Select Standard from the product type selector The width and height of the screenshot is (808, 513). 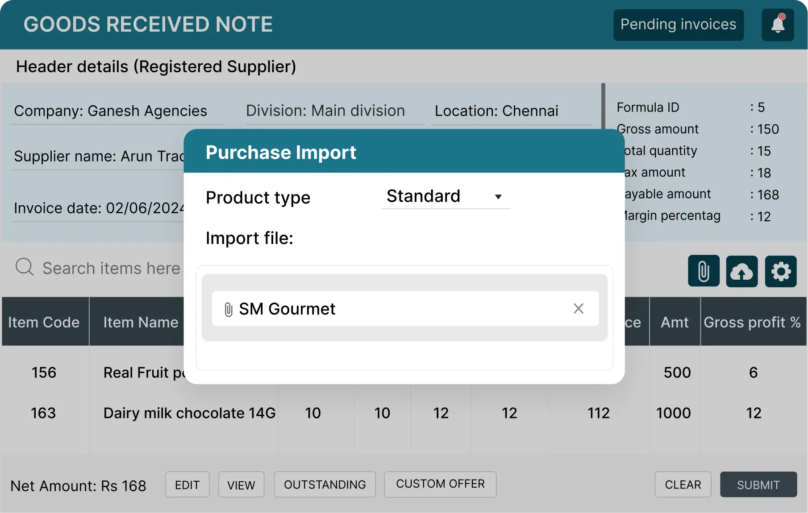423,196
